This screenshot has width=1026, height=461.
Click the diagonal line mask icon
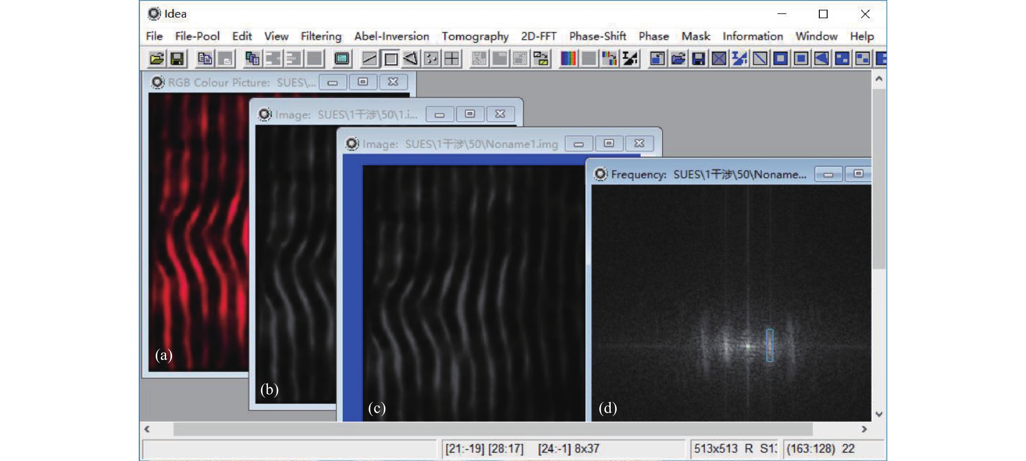click(760, 59)
